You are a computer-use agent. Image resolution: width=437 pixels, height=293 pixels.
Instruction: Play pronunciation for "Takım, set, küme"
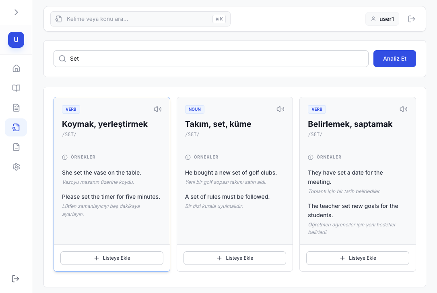pos(280,109)
